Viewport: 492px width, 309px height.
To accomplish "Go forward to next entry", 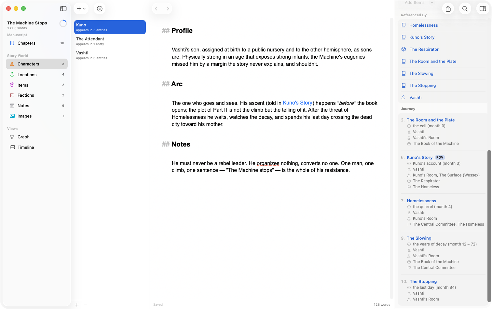I will [168, 9].
